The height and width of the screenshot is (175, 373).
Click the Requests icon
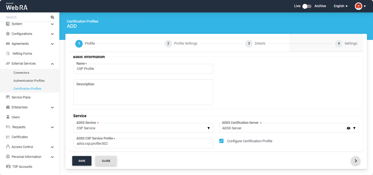[x=8, y=127]
